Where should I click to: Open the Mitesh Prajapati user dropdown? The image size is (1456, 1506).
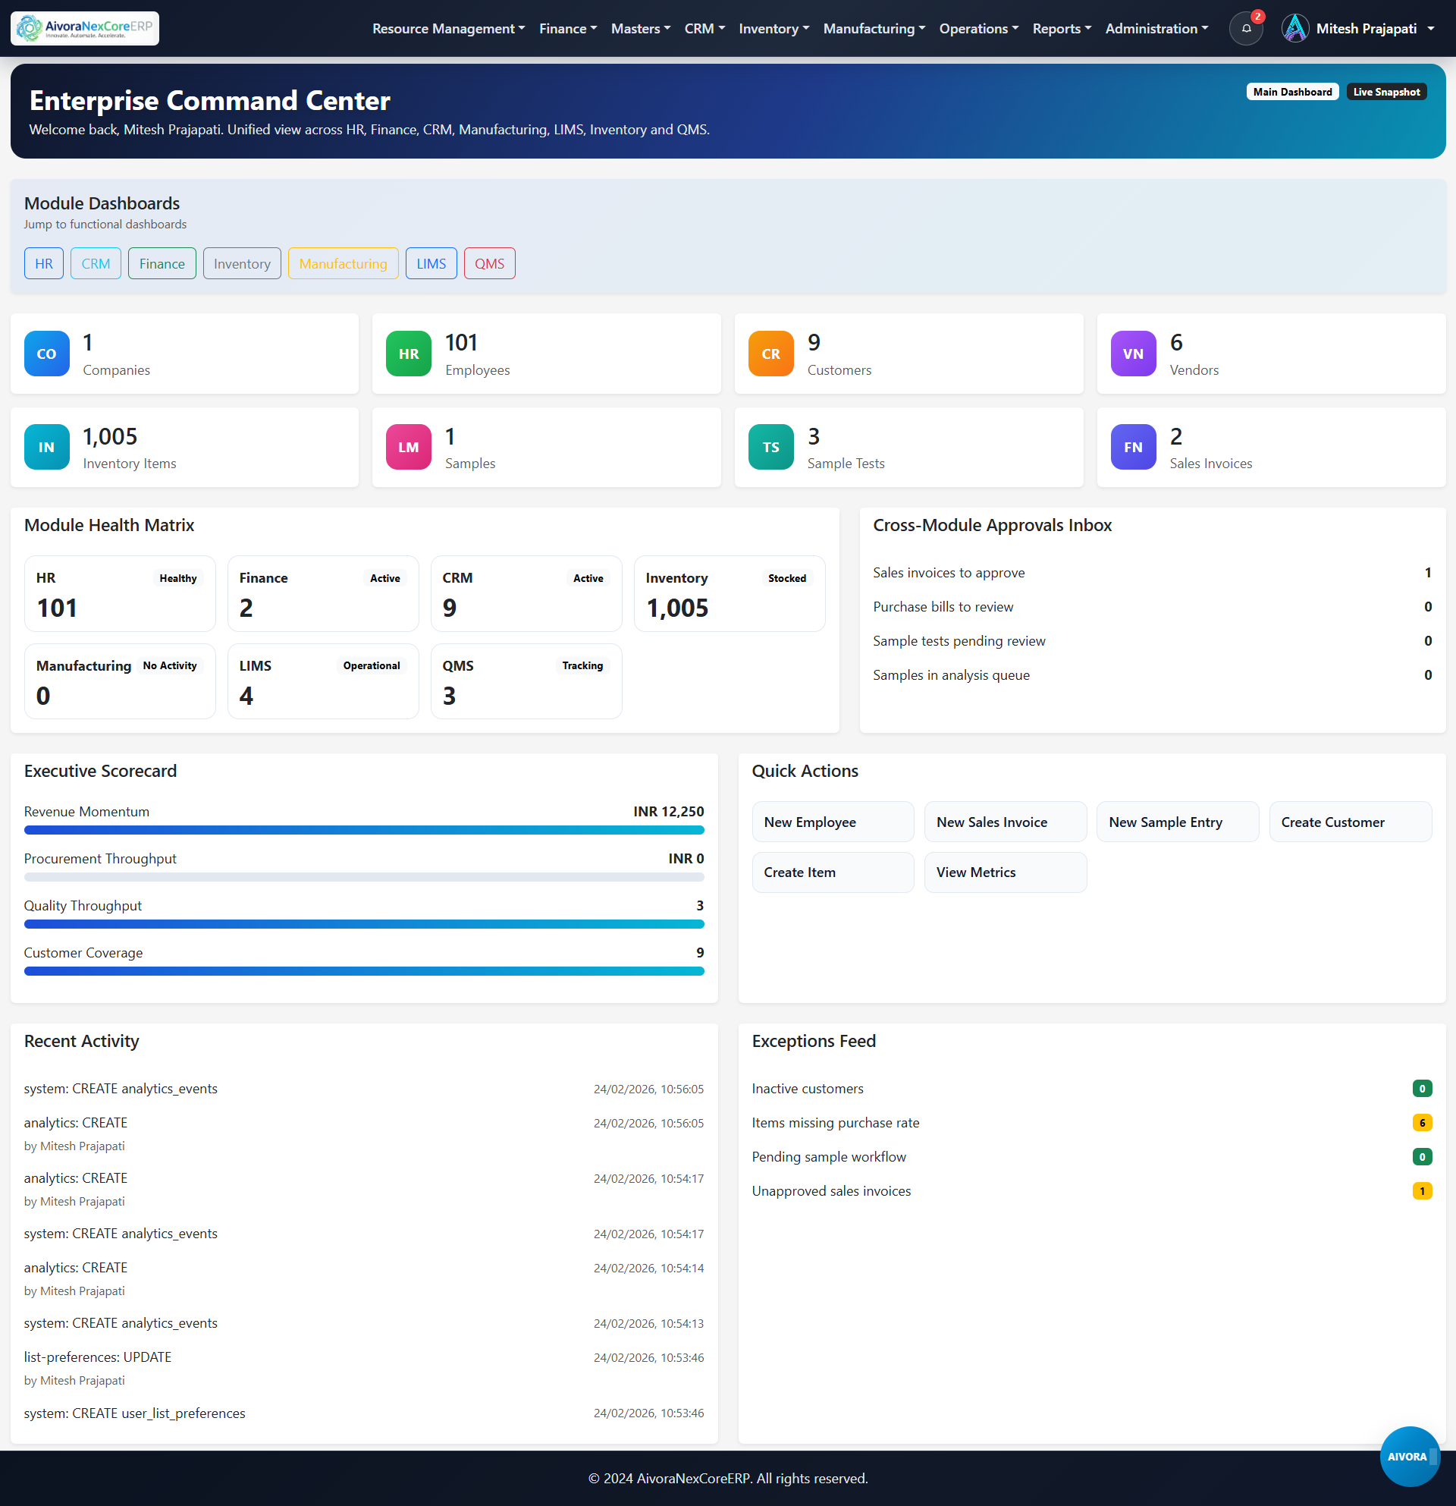[x=1357, y=27]
